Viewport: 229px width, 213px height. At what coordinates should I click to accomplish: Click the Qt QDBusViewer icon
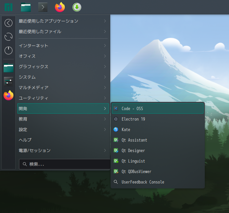[x=116, y=171]
